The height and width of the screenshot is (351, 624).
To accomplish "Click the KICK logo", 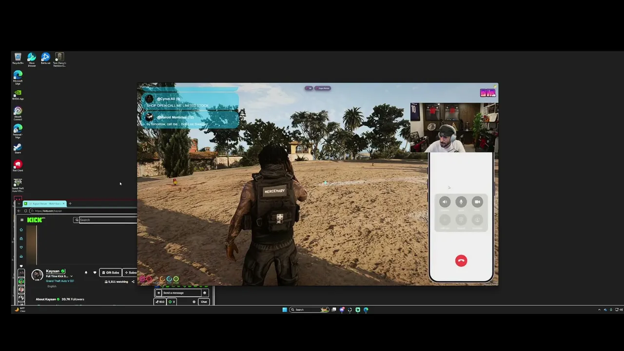I will click(x=36, y=220).
